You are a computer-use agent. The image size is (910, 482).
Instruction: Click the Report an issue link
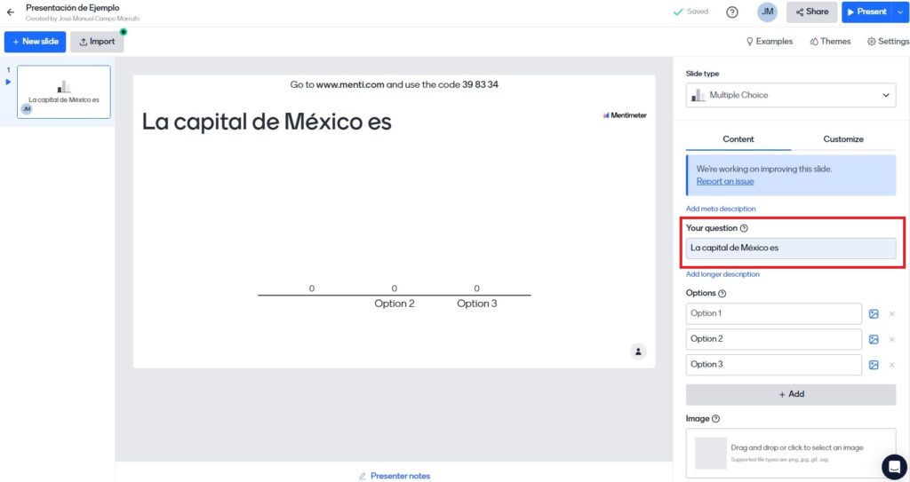(x=724, y=181)
